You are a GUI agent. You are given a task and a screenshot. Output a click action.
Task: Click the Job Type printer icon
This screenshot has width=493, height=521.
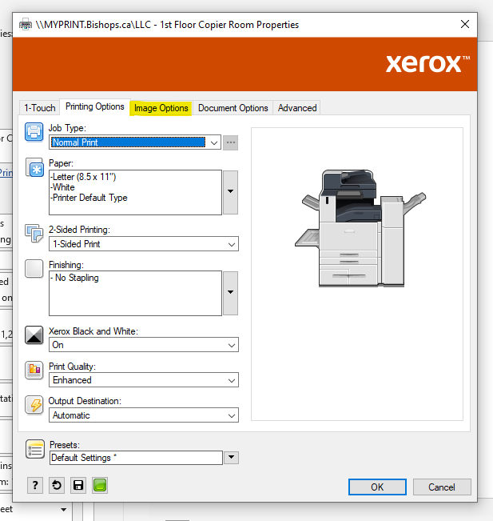coord(35,133)
